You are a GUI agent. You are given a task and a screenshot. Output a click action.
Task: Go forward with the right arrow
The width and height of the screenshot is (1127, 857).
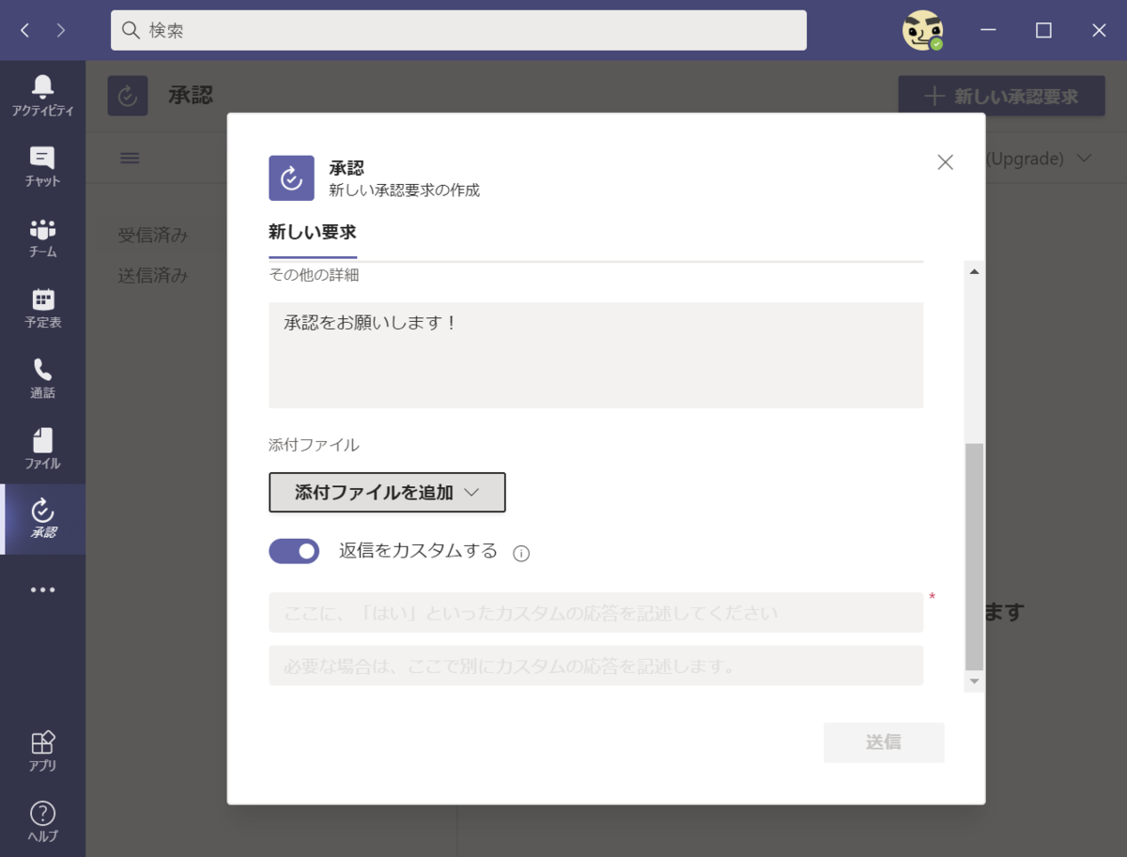point(61,30)
